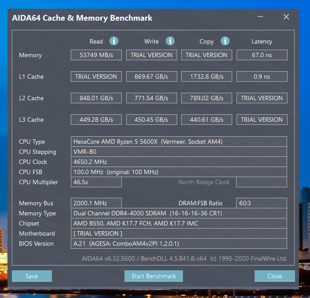Click the Chipset AMD B550 field
The height and width of the screenshot is (298, 310).
pyautogui.click(x=179, y=223)
